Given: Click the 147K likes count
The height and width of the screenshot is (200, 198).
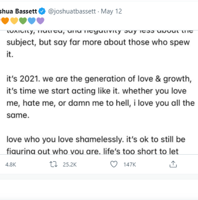Looking at the screenshot, I should click(x=130, y=164).
